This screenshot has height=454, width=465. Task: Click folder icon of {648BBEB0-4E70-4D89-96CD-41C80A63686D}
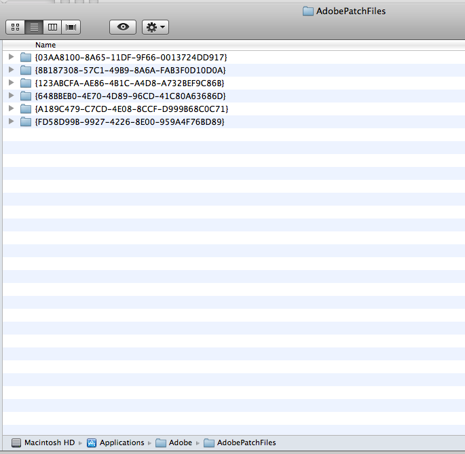[26, 96]
